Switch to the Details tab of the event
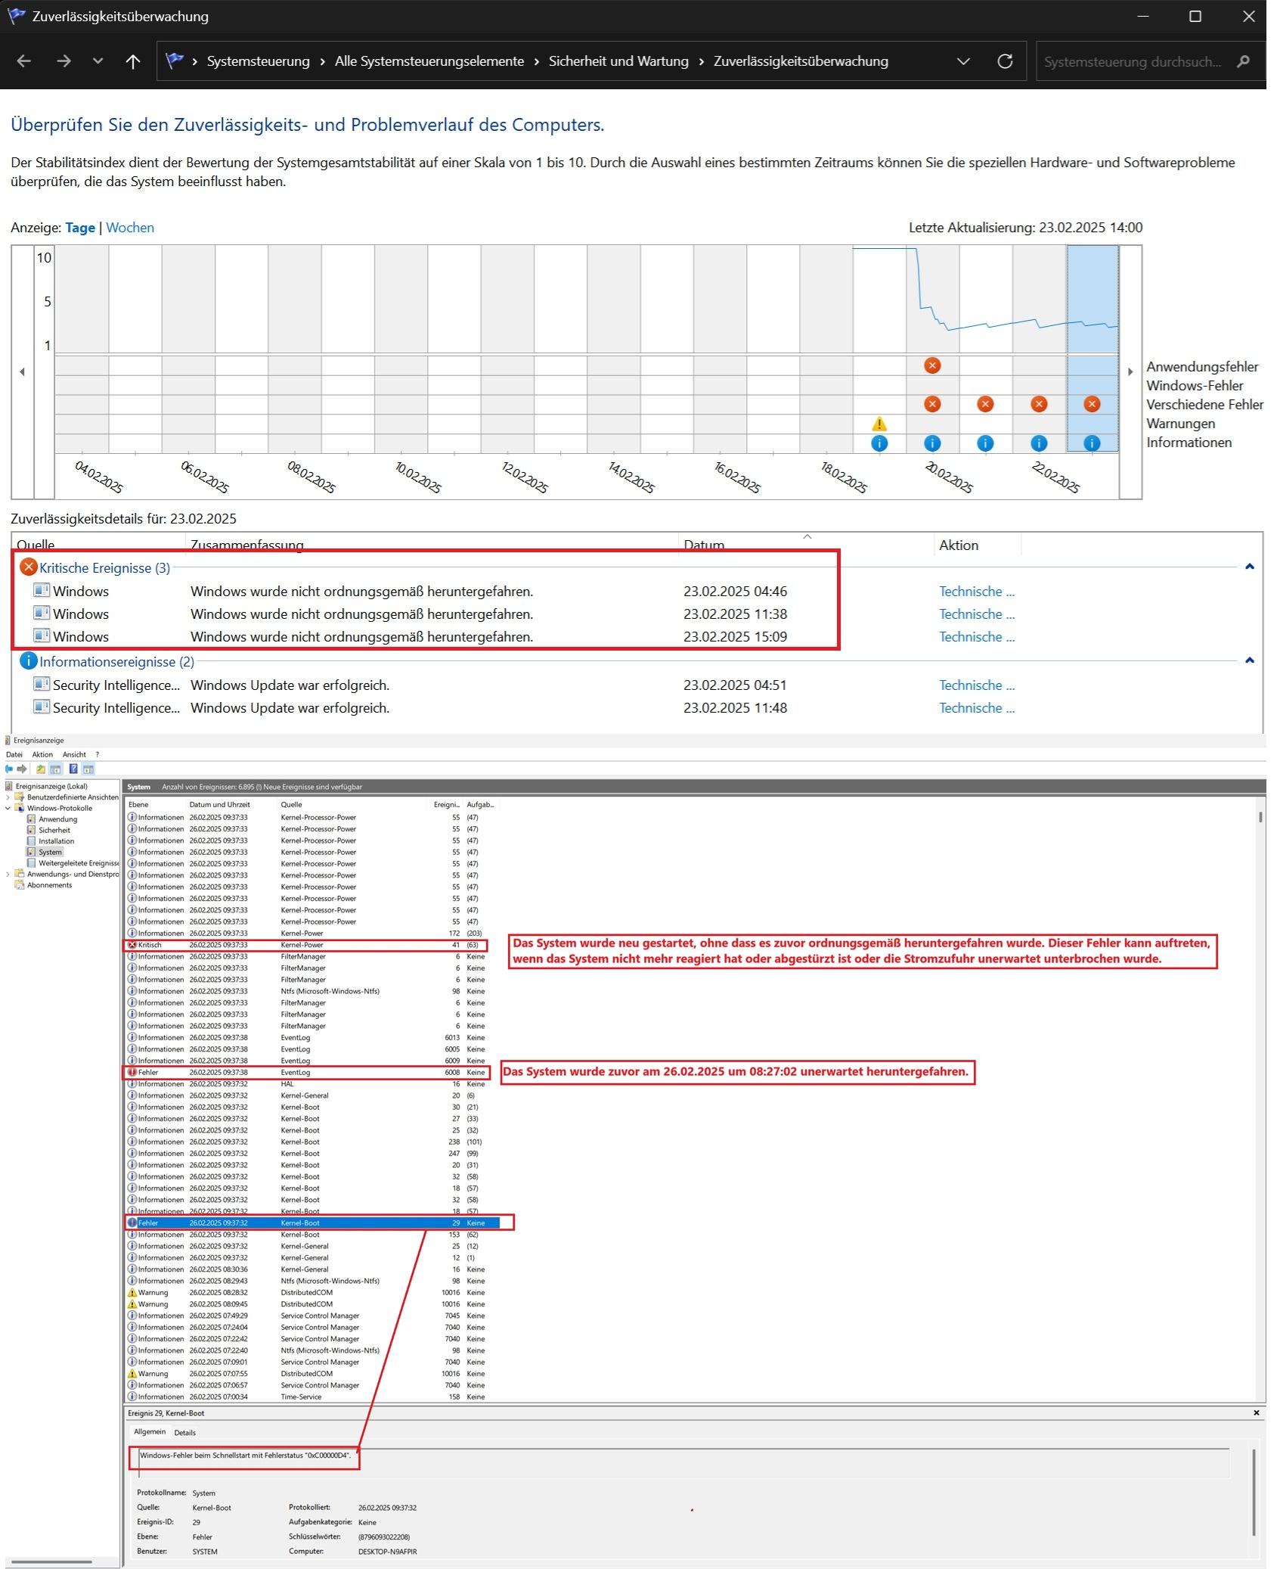1277x1569 pixels. click(x=184, y=1432)
